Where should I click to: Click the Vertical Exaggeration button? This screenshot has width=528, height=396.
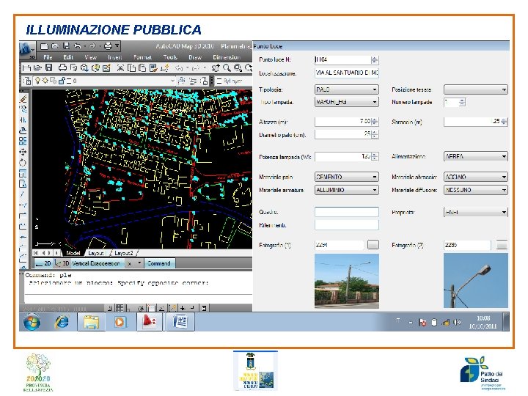click(96, 263)
